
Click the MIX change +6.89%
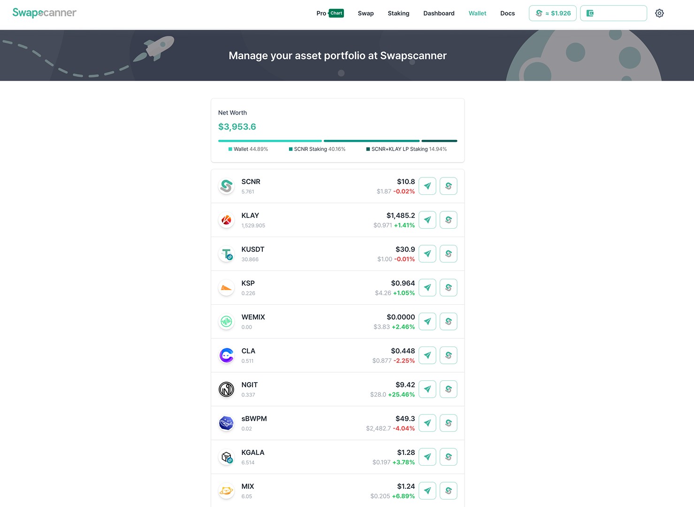404,496
